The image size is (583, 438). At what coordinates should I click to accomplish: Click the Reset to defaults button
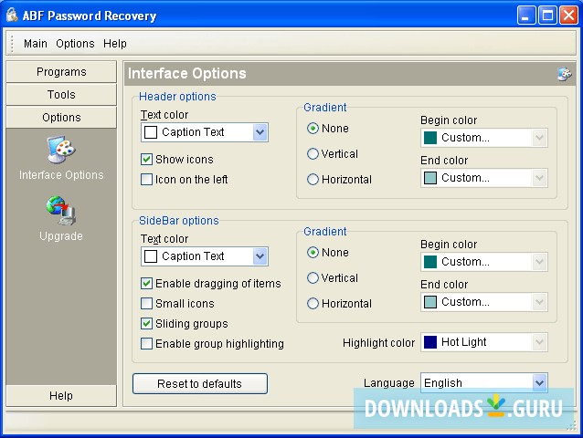(x=199, y=383)
